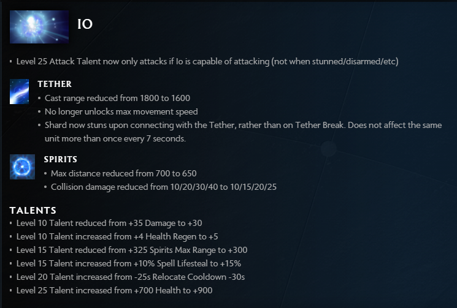Viewport: 457px width, 308px height.
Task: Click the Spirits max distance reduction line
Action: coord(123,173)
